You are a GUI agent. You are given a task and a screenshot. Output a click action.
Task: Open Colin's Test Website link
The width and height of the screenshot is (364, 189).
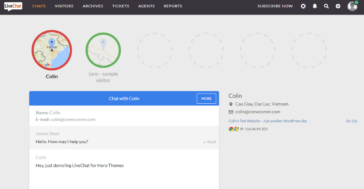coord(268,121)
